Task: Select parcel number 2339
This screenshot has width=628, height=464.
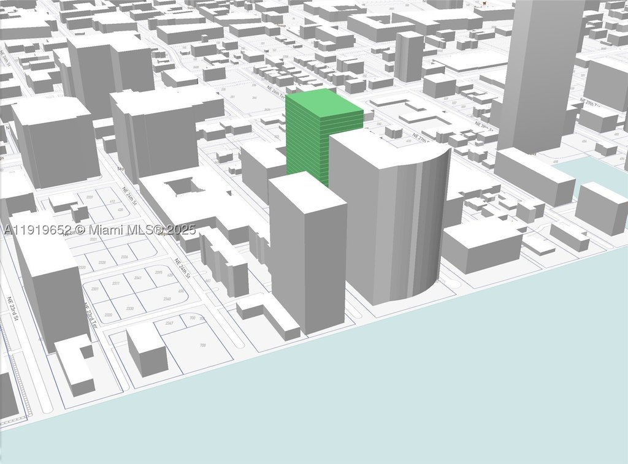Action: point(90,197)
